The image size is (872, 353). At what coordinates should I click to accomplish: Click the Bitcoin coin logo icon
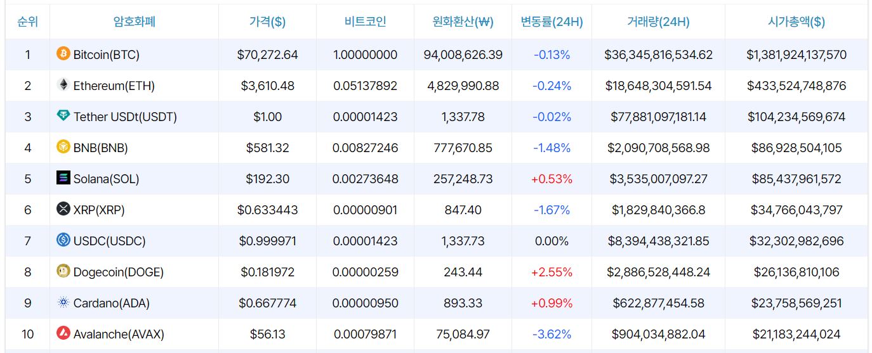click(x=63, y=54)
